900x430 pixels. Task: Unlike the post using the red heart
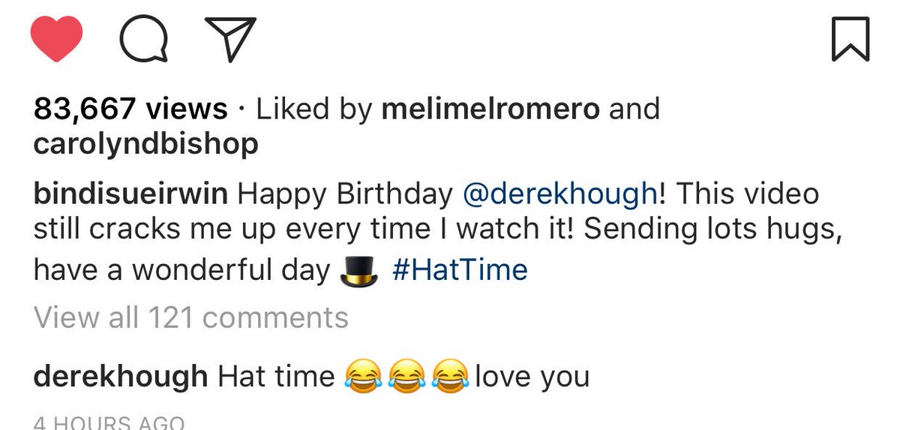coord(56,39)
